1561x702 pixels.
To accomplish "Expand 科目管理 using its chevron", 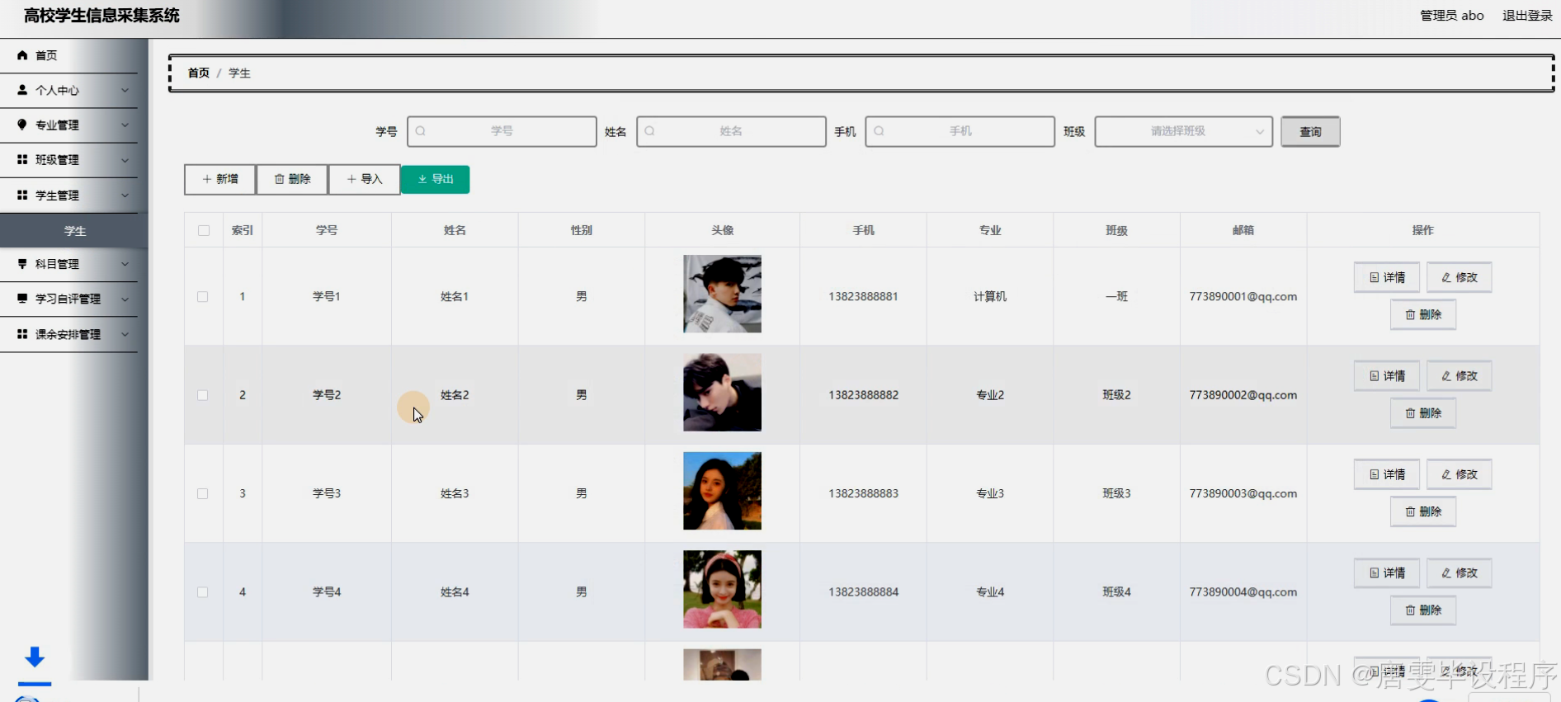I will coord(125,264).
